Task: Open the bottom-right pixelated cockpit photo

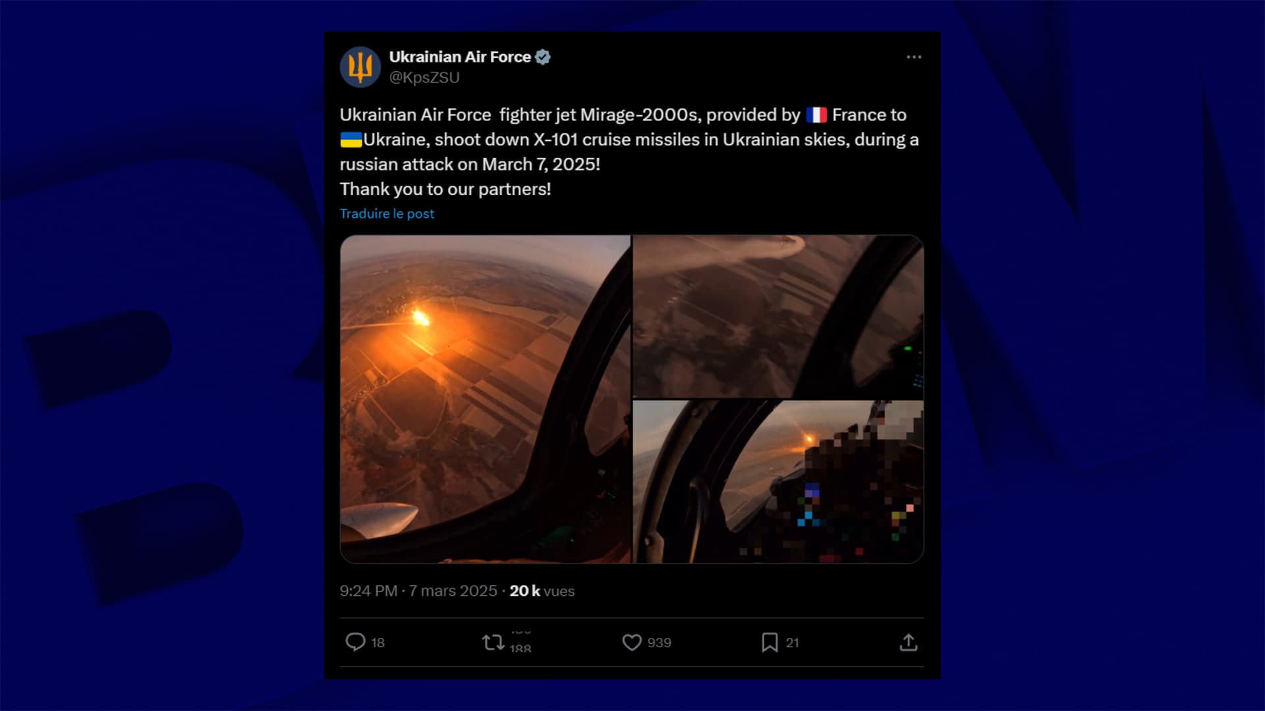Action: (778, 482)
